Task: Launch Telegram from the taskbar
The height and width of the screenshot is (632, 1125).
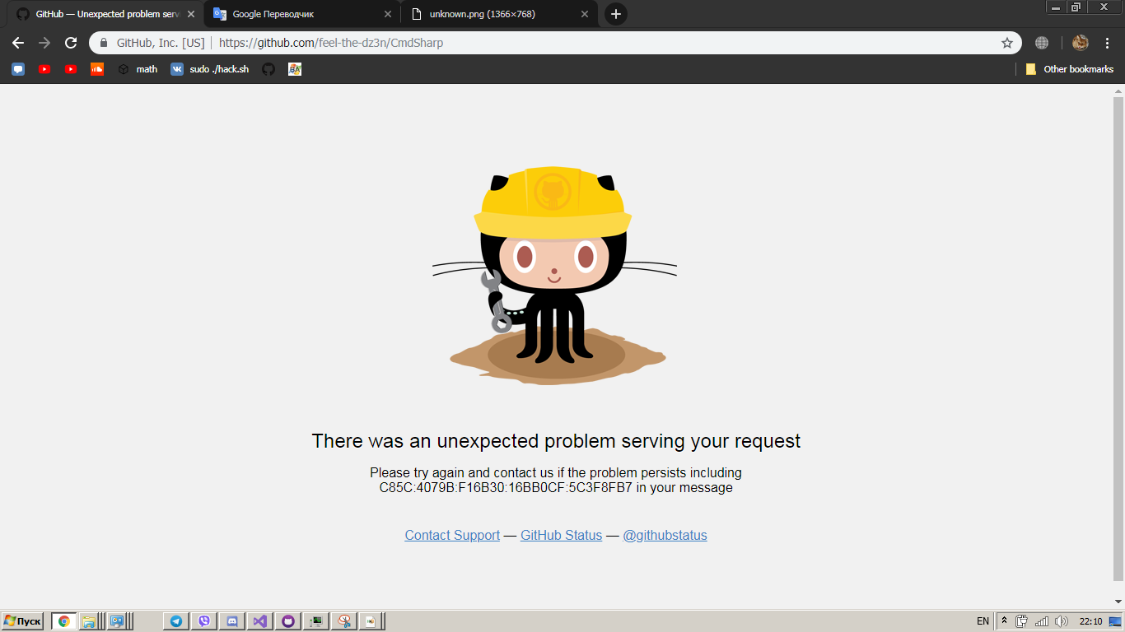Action: tap(176, 621)
